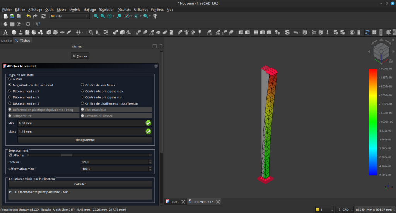Screen dimensions: 396x213
Task: Click the Calculer button
Action: click(x=80, y=184)
